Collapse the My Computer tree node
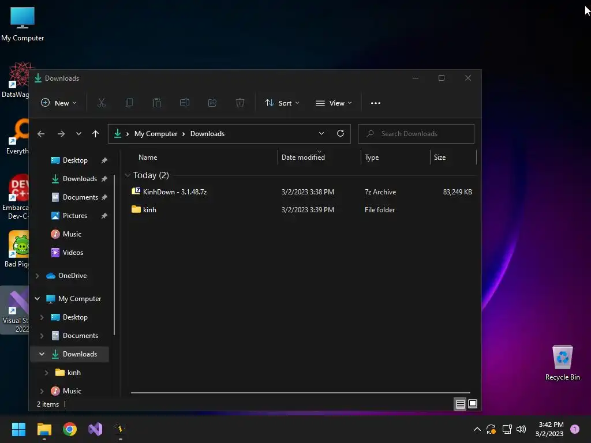 (x=38, y=299)
